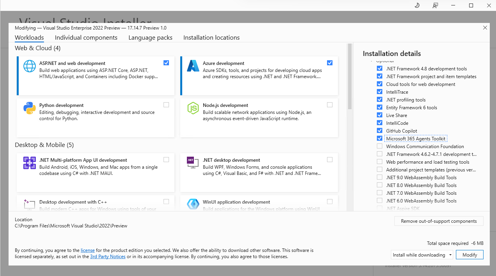Enable Windows Communication Foundation component
Screen dimensions: 496x276
coord(380,147)
